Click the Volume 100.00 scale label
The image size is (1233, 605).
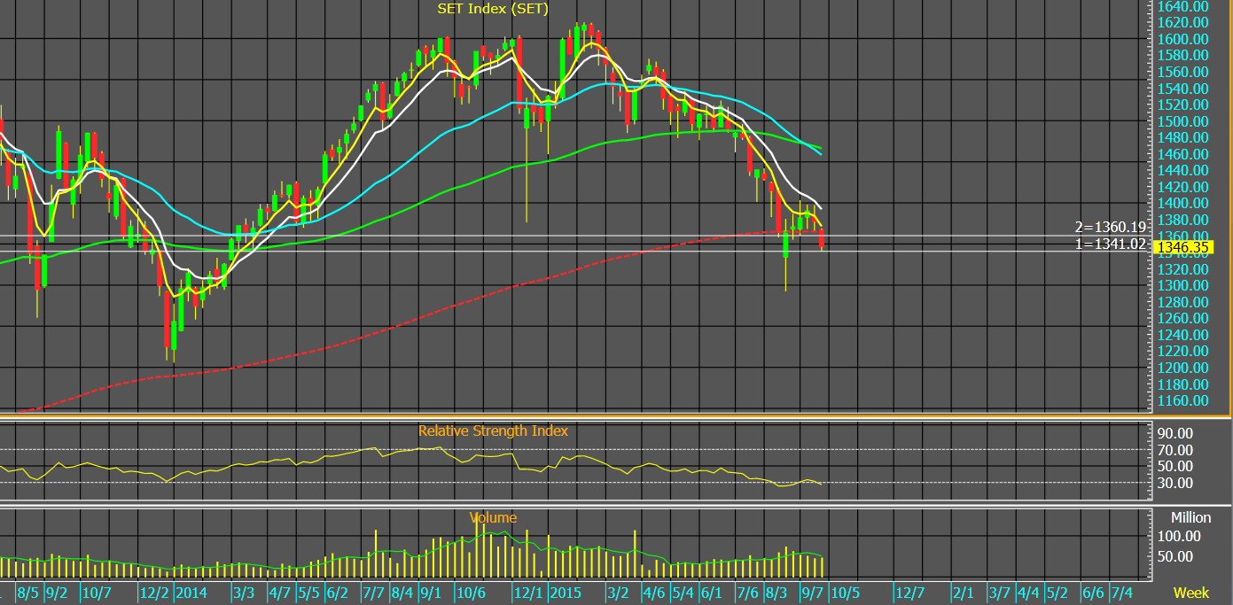pyautogui.click(x=1181, y=536)
